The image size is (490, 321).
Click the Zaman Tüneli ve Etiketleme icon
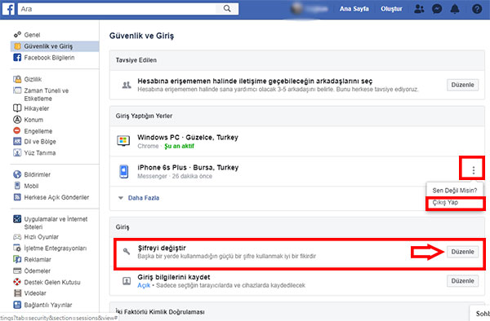click(x=17, y=90)
